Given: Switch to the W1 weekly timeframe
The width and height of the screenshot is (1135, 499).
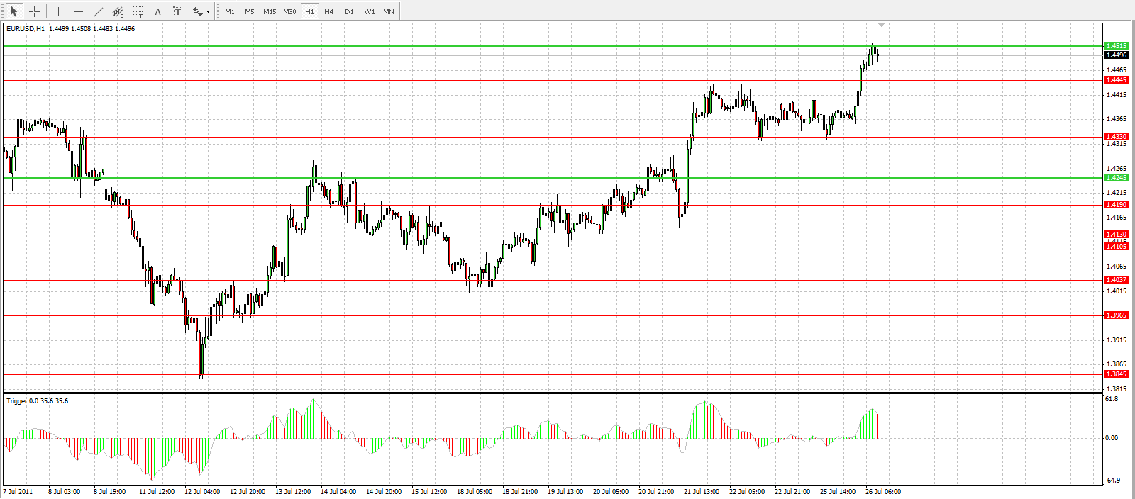Looking at the screenshot, I should click(370, 11).
